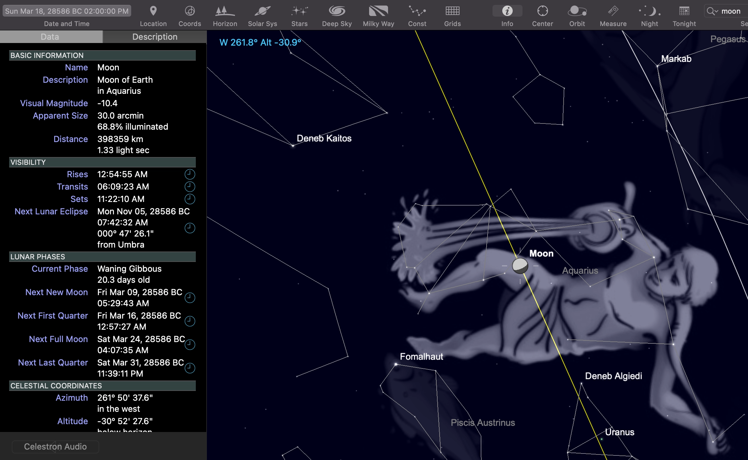Open the Tonight toolbar icon

[x=684, y=11]
